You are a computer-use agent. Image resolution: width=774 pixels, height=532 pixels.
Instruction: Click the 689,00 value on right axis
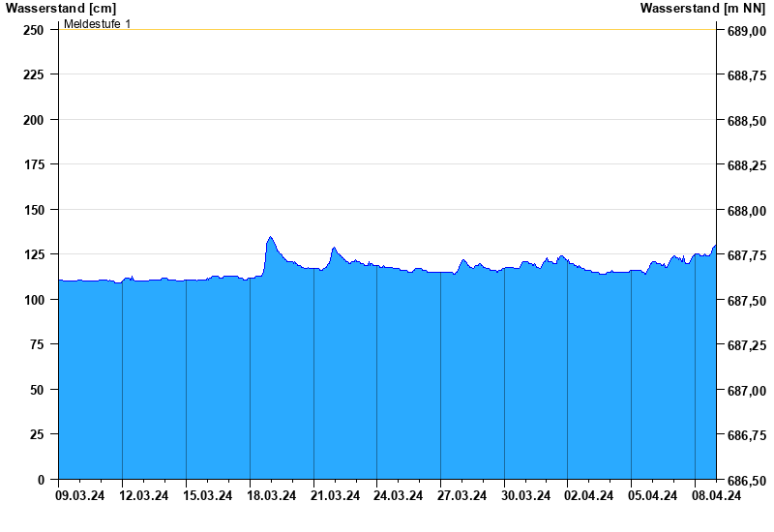pyautogui.click(x=747, y=31)
